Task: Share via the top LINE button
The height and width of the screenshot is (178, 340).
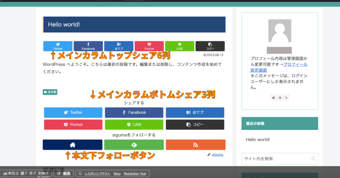Action: (180, 46)
